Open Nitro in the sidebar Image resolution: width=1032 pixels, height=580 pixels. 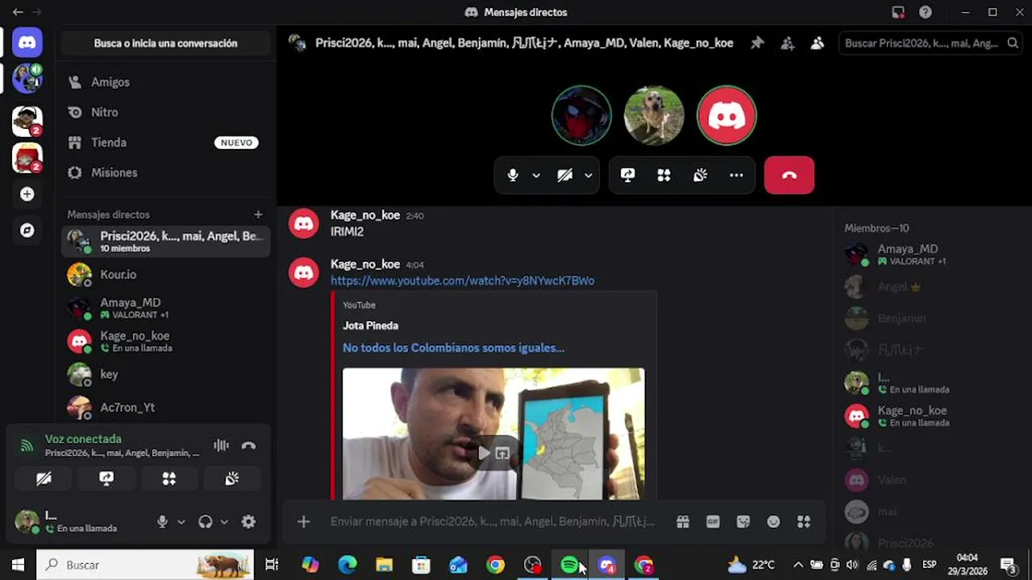pos(165,112)
